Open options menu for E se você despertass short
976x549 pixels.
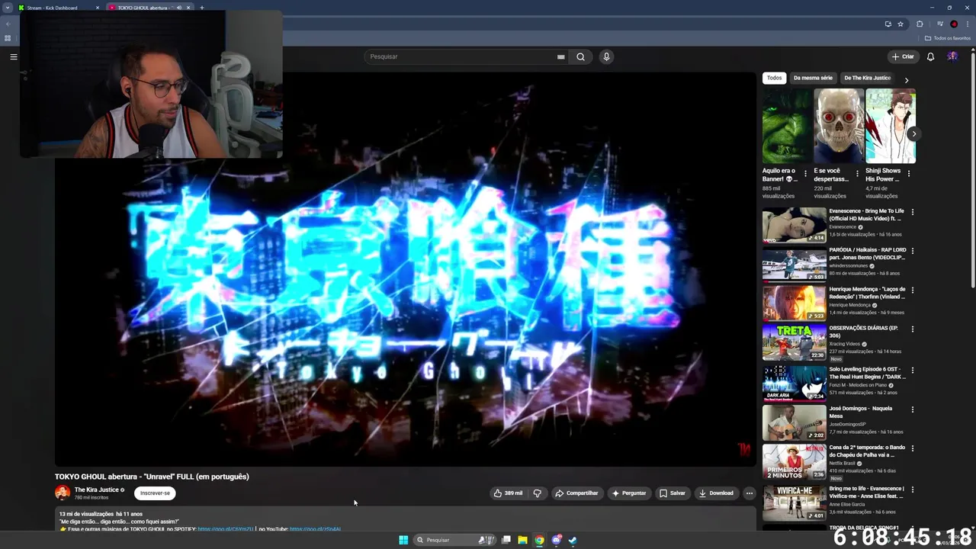click(x=857, y=174)
